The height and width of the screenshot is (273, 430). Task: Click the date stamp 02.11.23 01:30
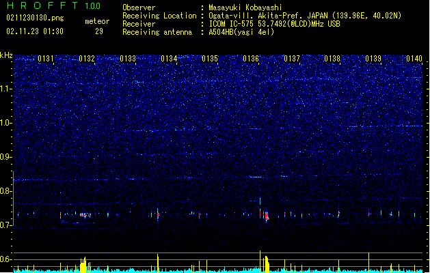point(35,31)
